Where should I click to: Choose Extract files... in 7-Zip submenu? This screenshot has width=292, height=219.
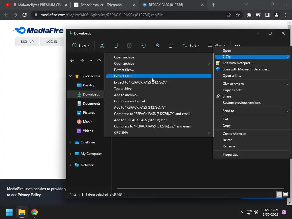159,70
